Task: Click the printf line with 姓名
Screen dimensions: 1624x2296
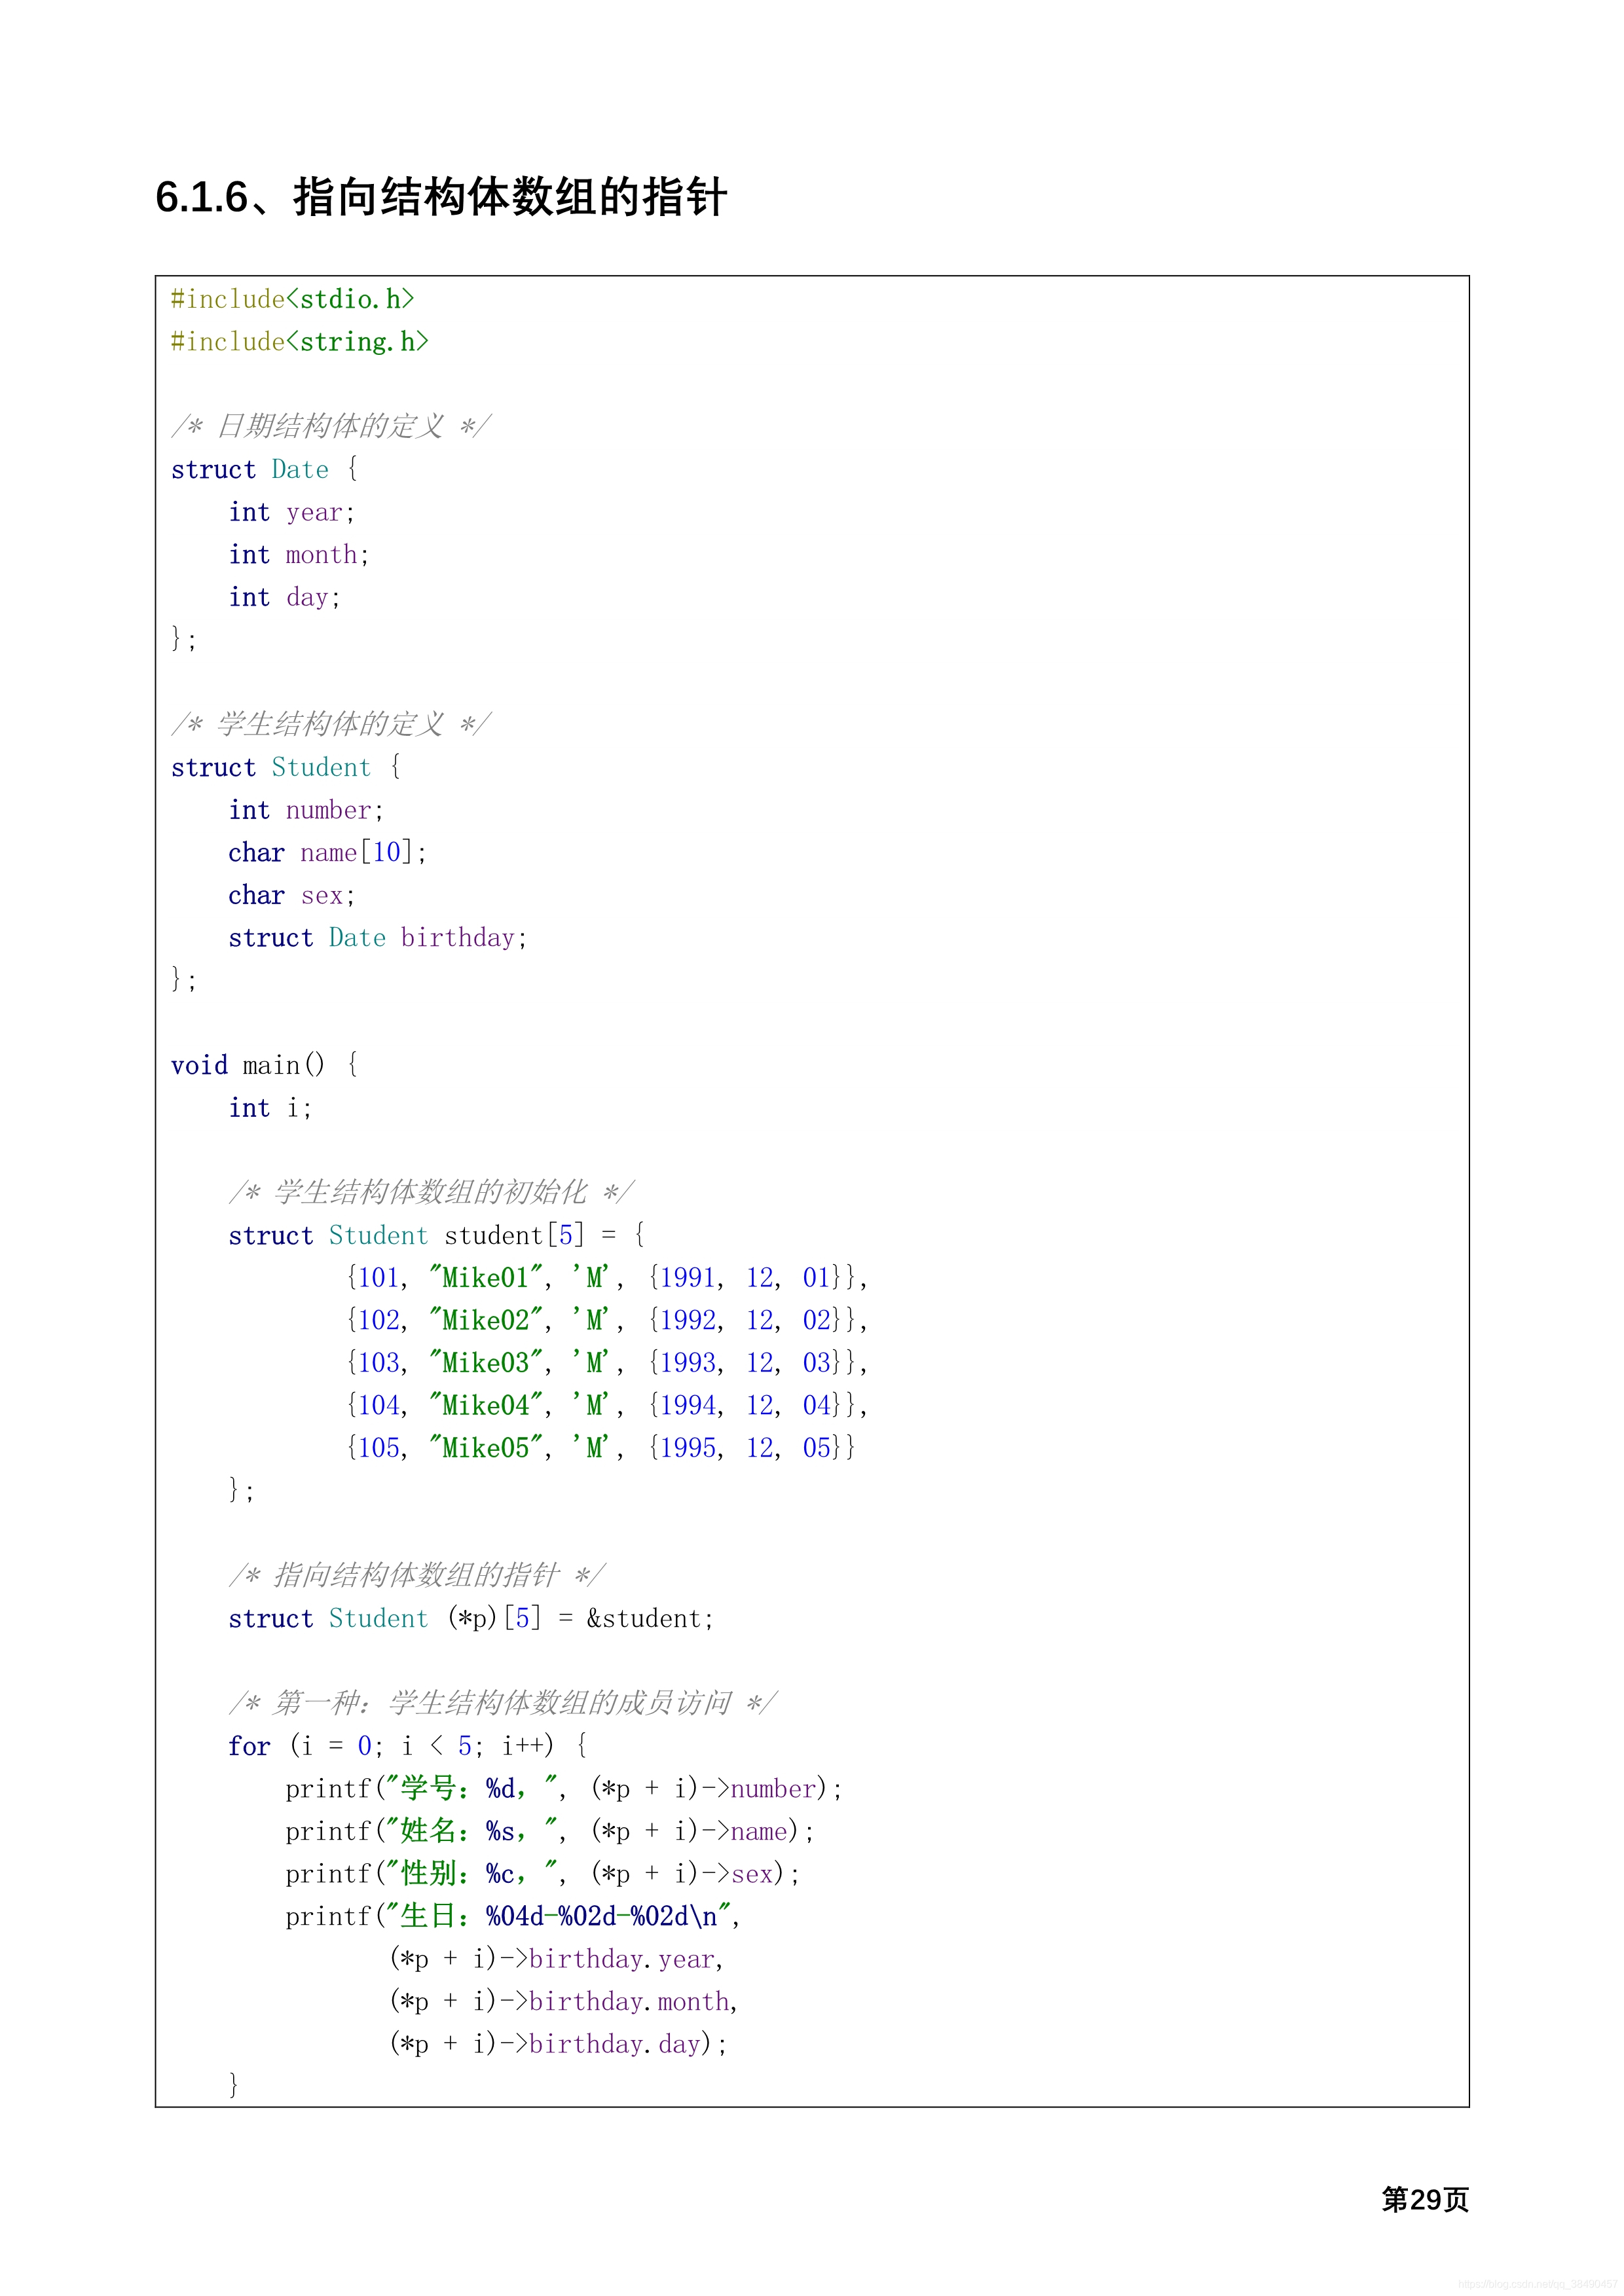Action: point(550,1831)
